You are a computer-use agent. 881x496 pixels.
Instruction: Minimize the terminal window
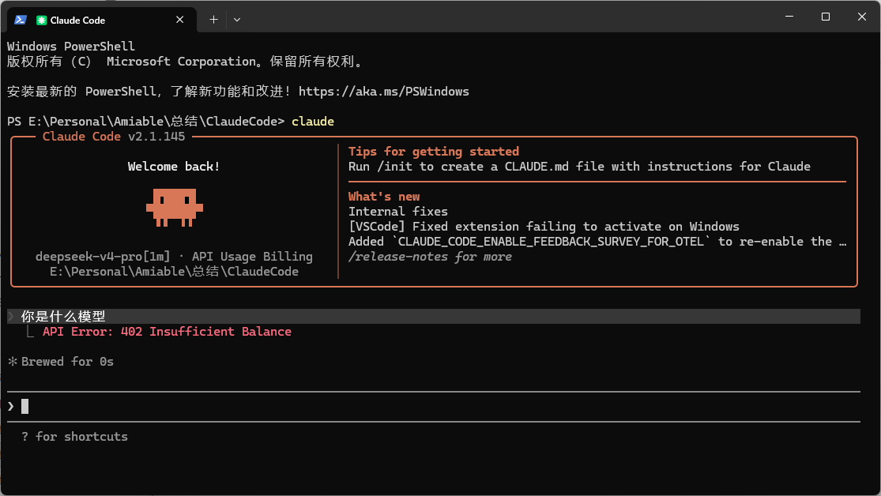789,17
